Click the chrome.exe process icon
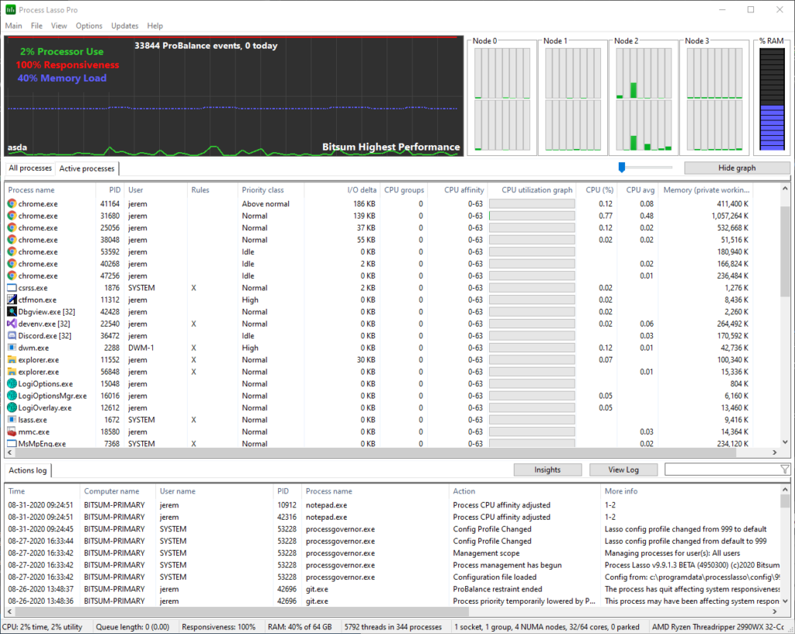This screenshot has height=634, width=795. click(x=10, y=203)
